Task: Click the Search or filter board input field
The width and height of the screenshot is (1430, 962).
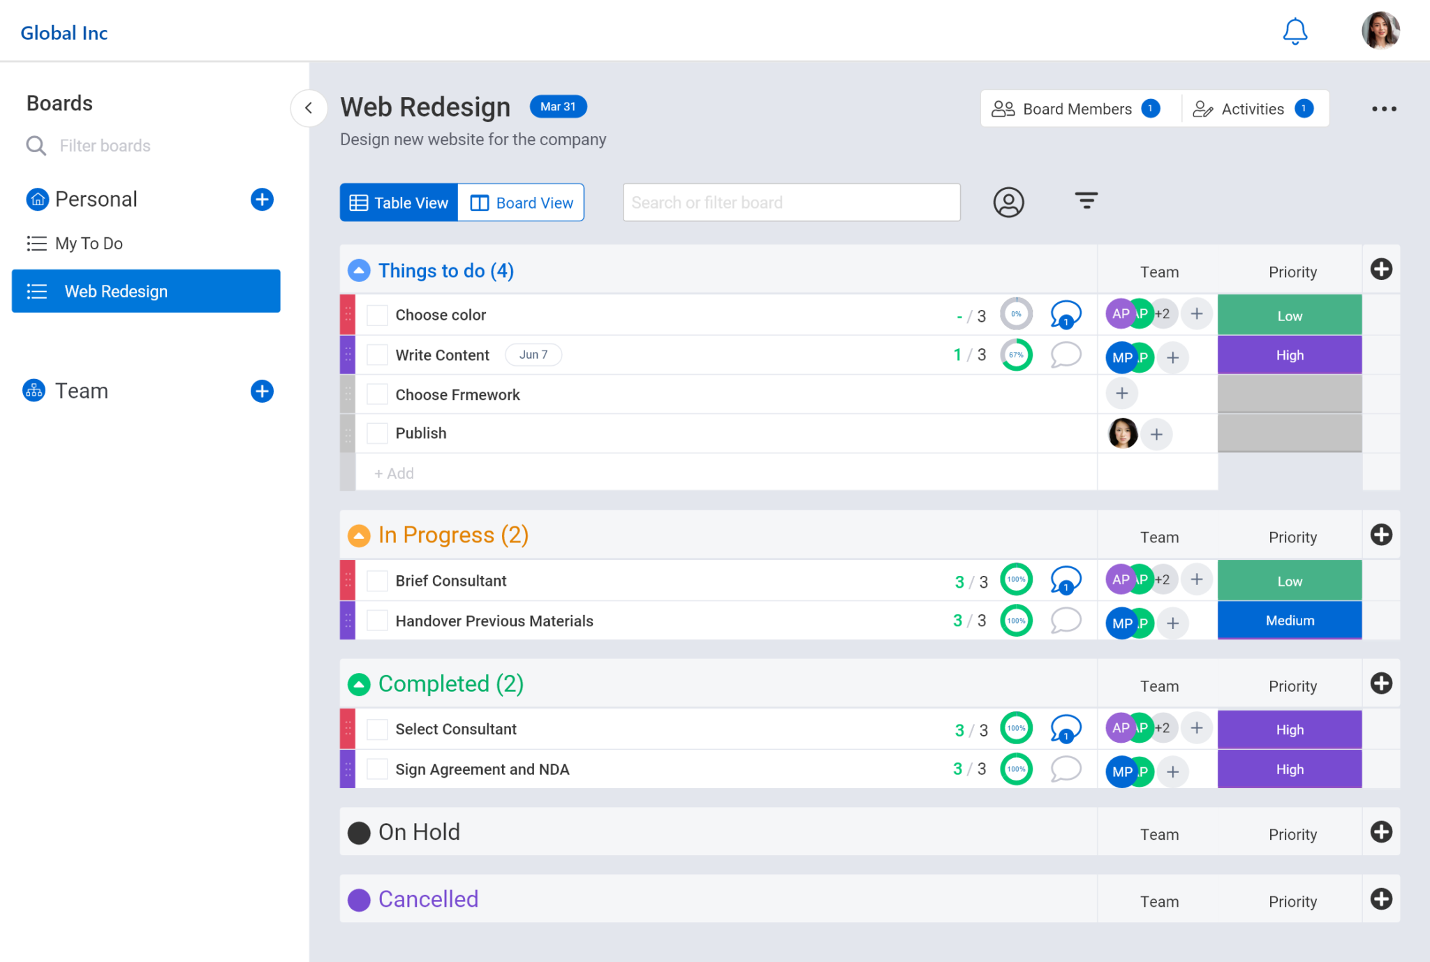Action: (790, 202)
